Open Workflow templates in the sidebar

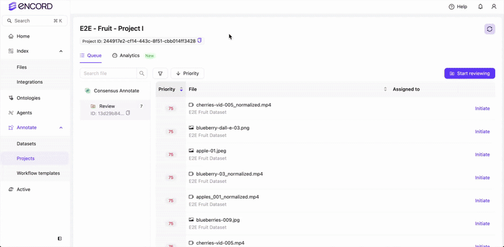coord(38,173)
